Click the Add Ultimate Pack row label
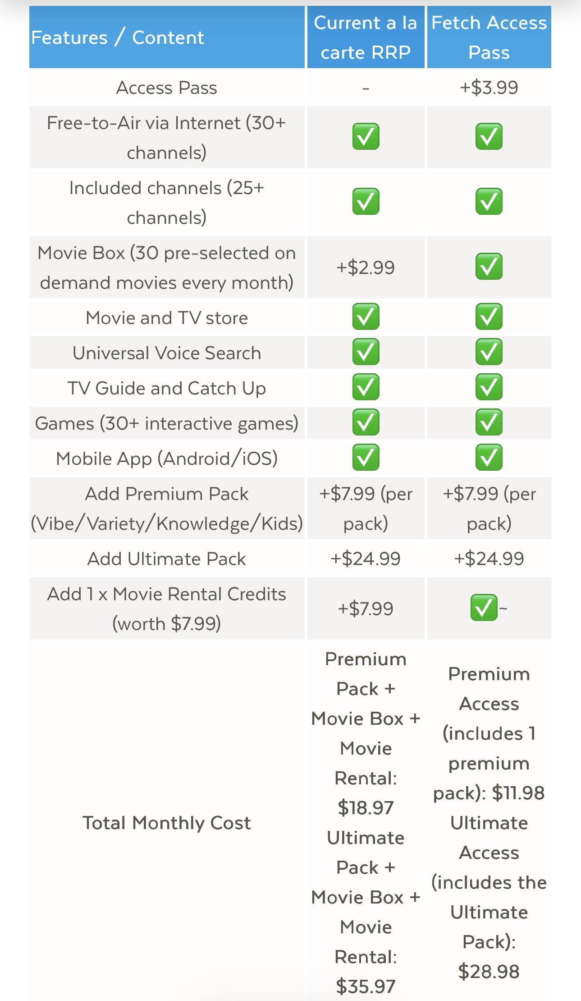The height and width of the screenshot is (1001, 581). point(167,559)
